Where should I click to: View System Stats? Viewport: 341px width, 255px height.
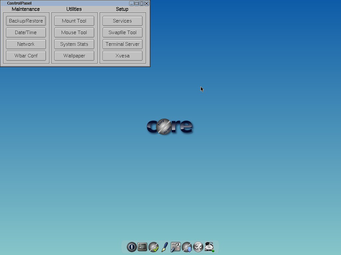pyautogui.click(x=74, y=44)
